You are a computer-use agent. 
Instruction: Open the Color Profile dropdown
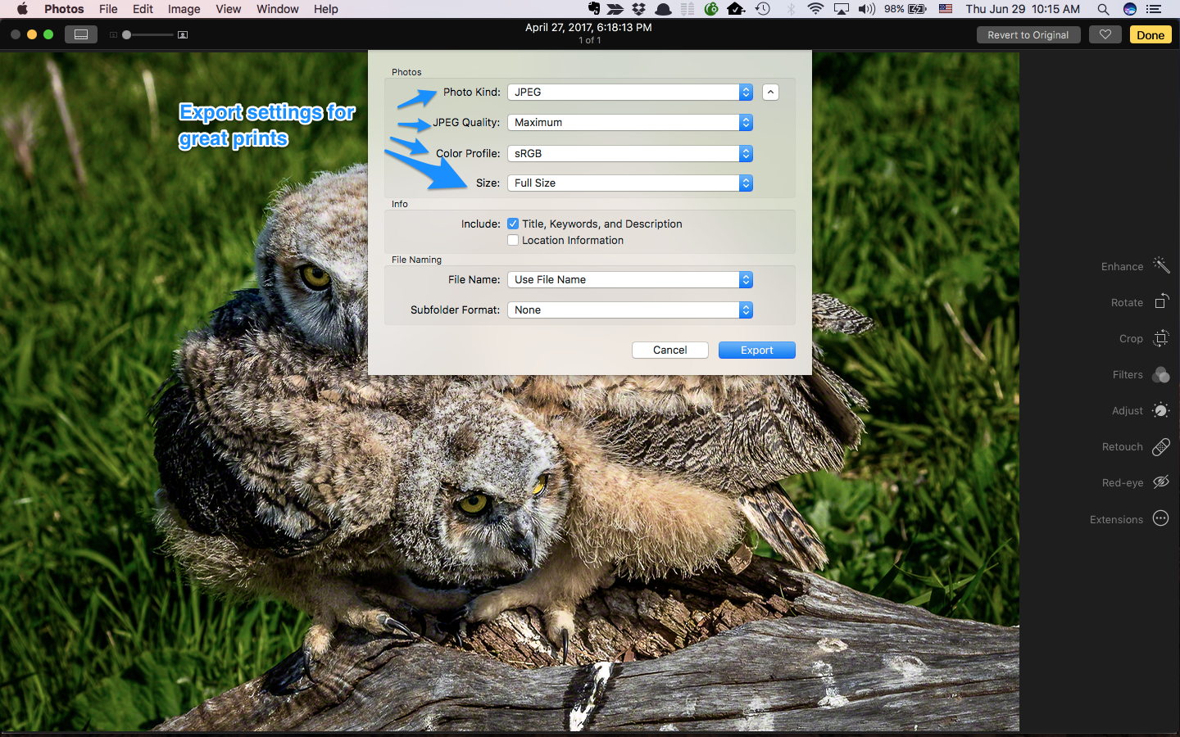click(x=744, y=153)
